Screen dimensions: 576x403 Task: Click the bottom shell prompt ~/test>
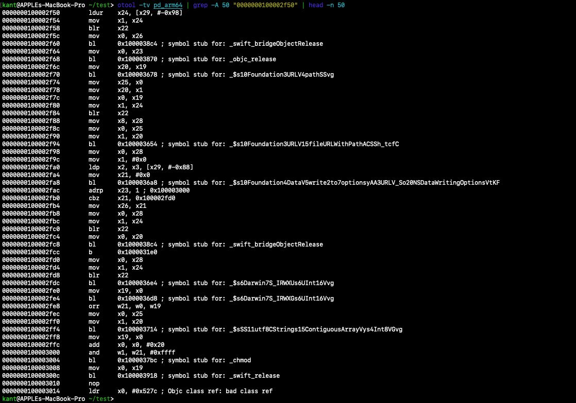[101, 399]
